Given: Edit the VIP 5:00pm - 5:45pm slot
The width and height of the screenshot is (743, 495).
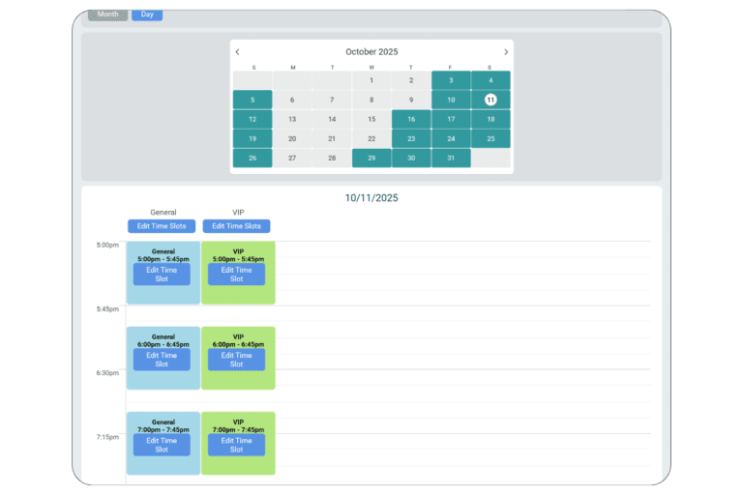Looking at the screenshot, I should click(x=237, y=275).
